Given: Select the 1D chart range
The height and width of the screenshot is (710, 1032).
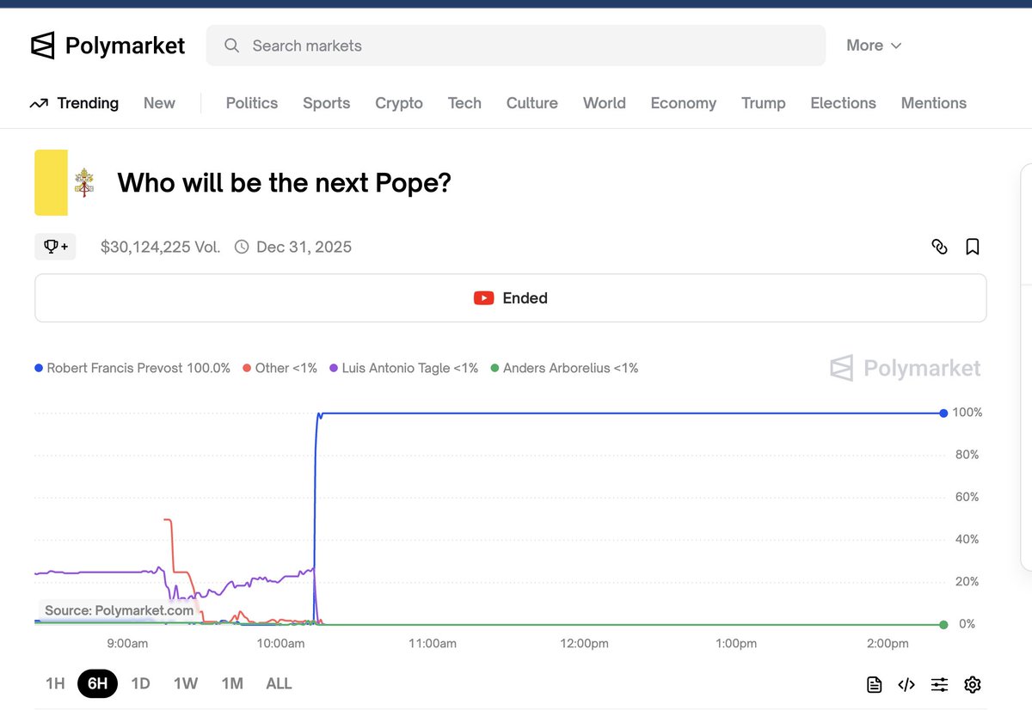Looking at the screenshot, I should 140,683.
